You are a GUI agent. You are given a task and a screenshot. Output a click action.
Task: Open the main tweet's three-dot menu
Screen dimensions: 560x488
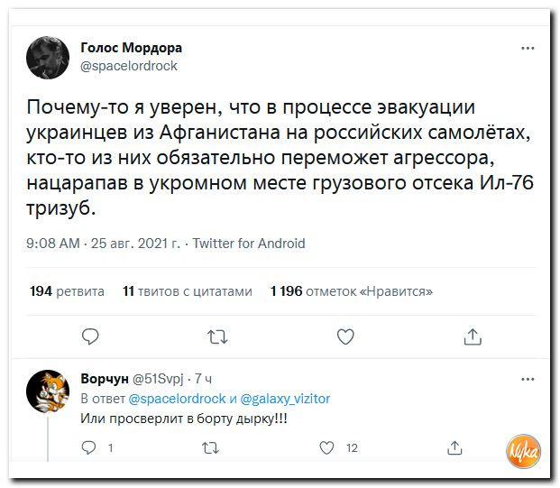tap(528, 47)
